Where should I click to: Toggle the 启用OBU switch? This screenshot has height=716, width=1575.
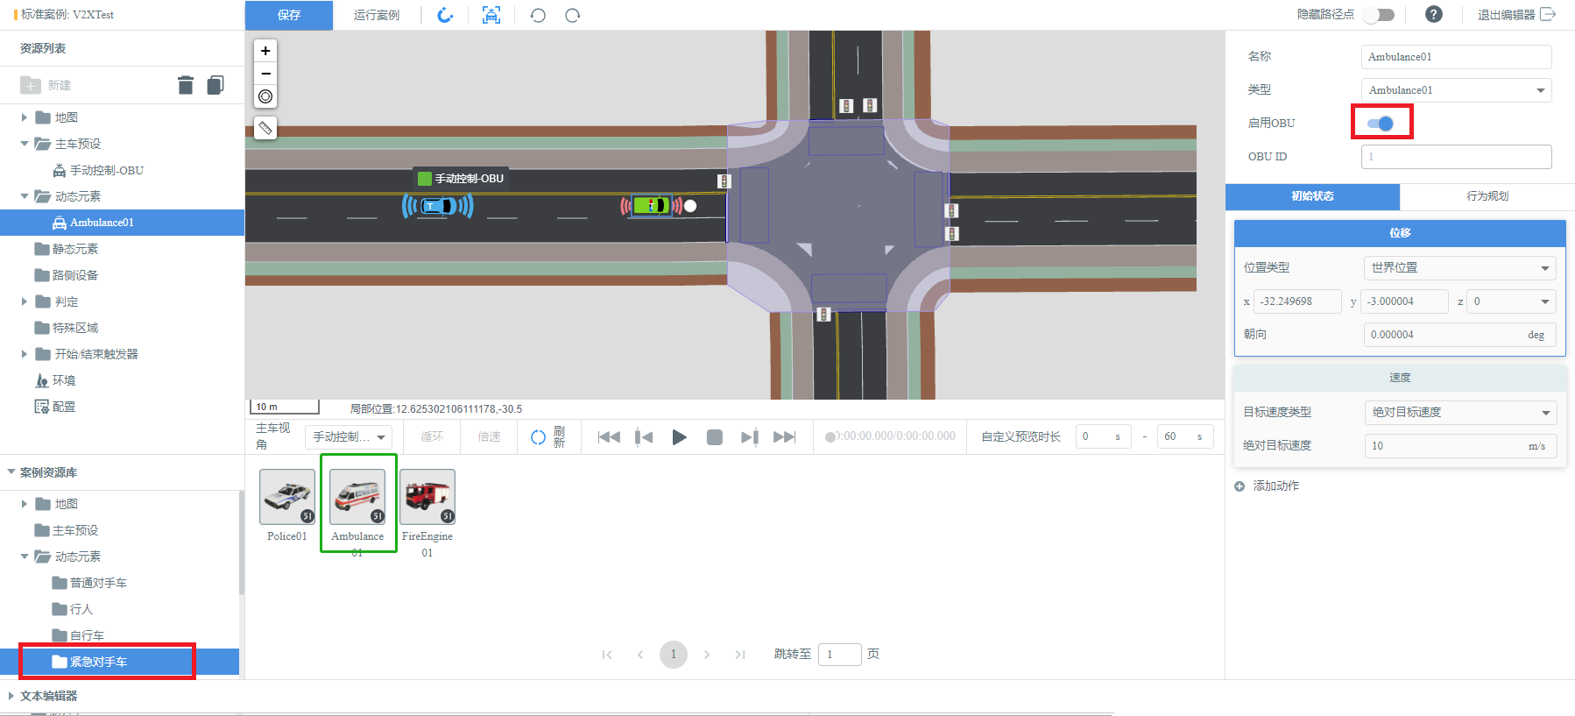pos(1381,124)
